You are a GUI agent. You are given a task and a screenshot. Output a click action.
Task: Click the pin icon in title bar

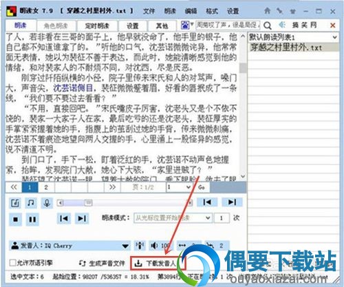tap(279, 11)
